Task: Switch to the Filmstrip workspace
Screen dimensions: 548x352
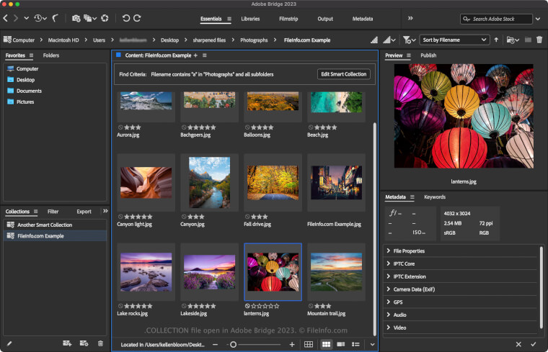Action: (x=287, y=18)
